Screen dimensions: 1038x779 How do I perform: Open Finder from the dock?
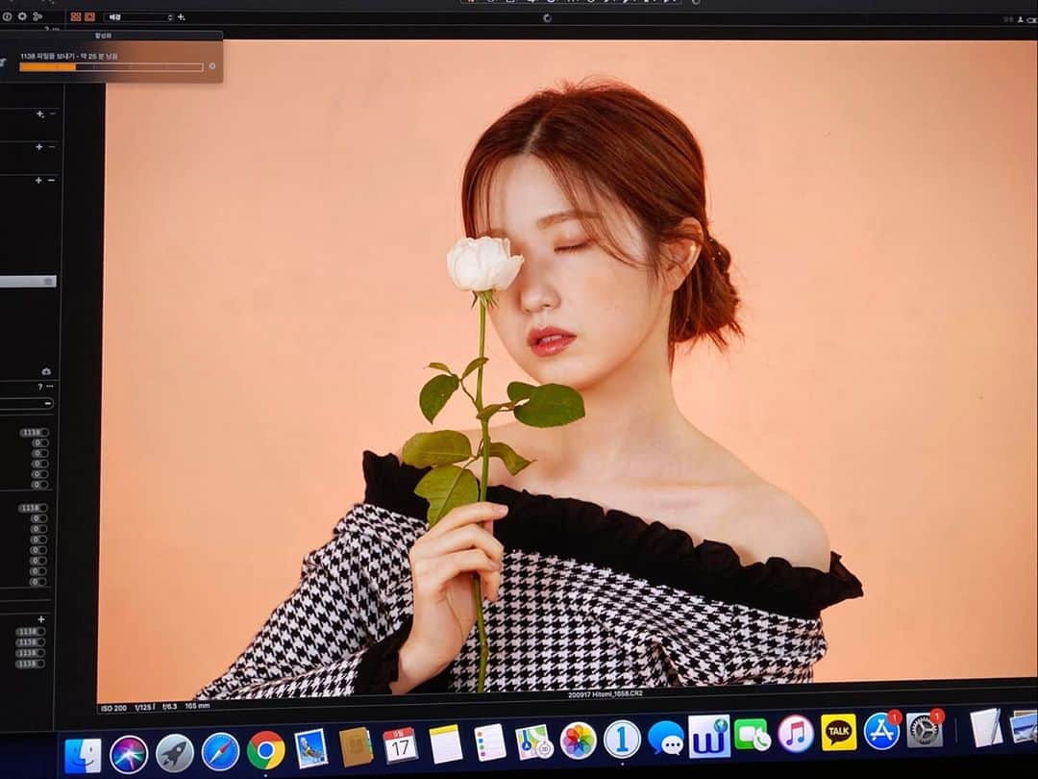click(84, 756)
